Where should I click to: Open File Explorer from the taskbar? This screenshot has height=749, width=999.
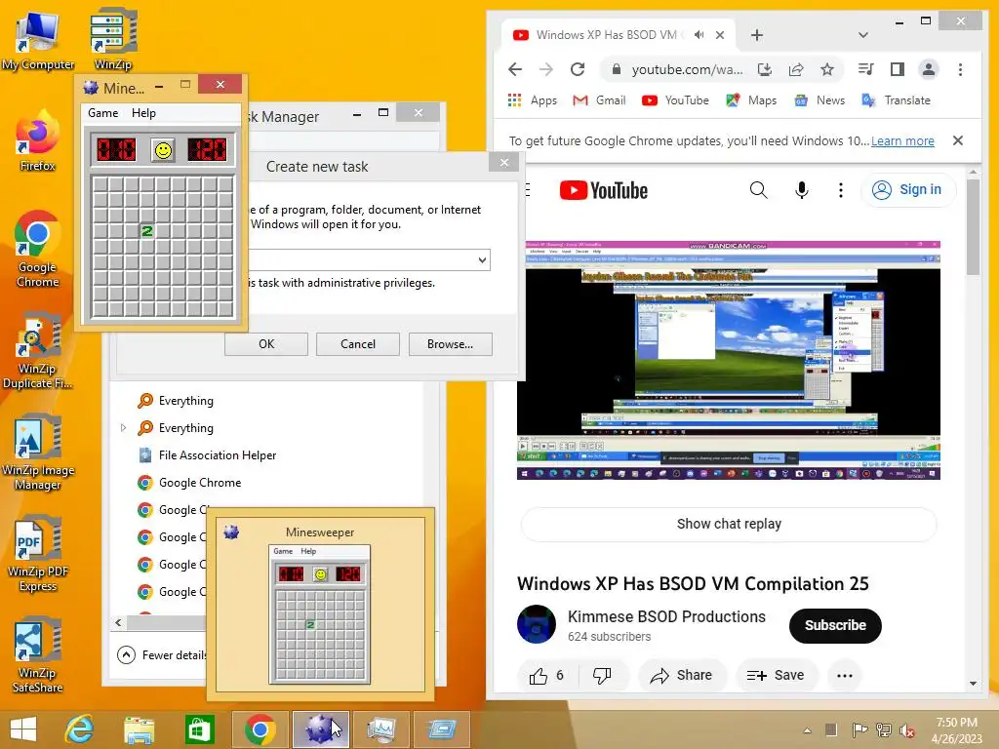139,729
